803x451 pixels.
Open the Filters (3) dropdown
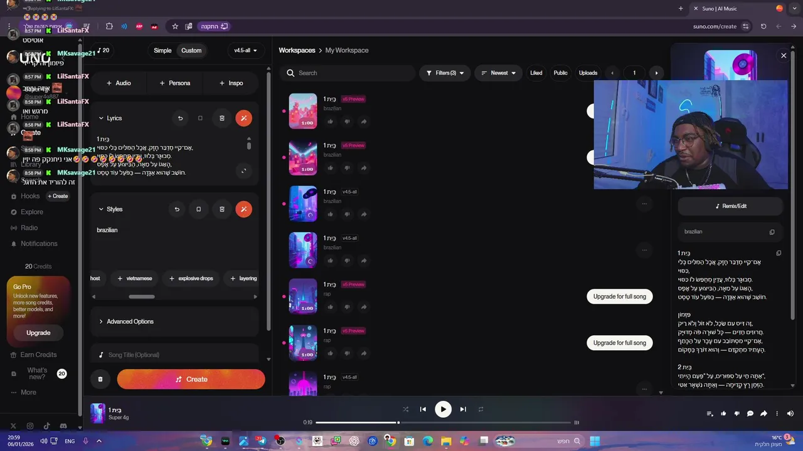(x=445, y=73)
